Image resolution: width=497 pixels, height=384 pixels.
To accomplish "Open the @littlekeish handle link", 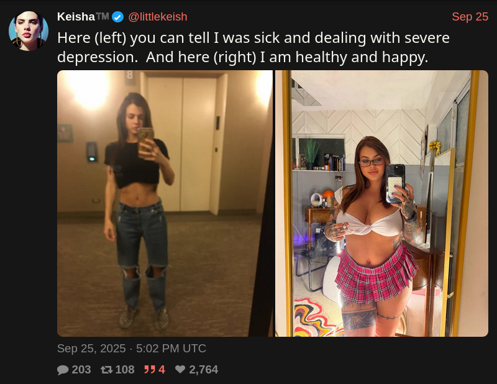I will (x=158, y=17).
